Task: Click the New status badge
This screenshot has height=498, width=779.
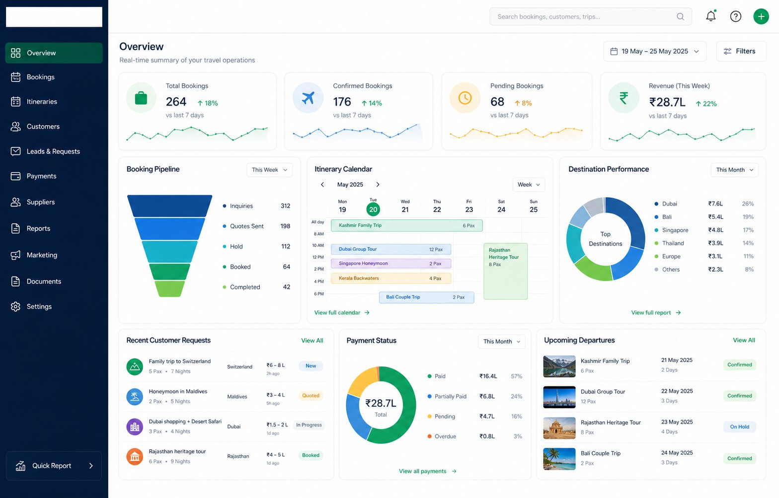Action: click(x=311, y=366)
